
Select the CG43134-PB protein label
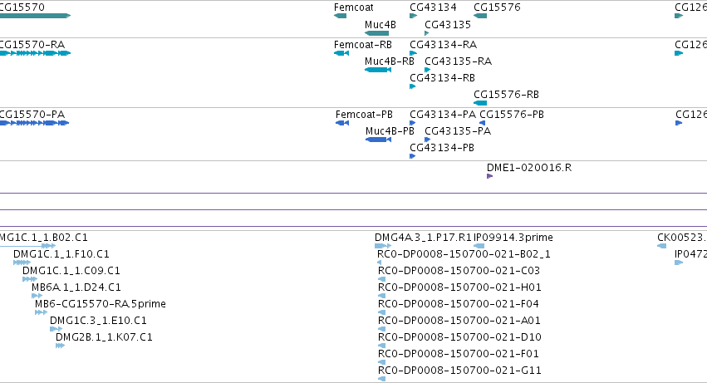point(442,148)
